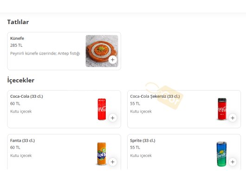The image size is (246, 182).
Task: Open the Künefe product title
Action: click(x=17, y=38)
